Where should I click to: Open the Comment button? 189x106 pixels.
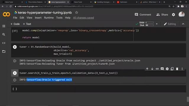click(143, 15)
